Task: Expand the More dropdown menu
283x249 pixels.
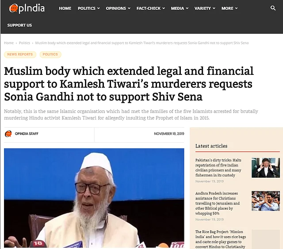Action: (229, 8)
